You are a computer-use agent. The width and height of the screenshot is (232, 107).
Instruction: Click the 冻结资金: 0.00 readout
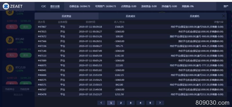click(x=149, y=6)
